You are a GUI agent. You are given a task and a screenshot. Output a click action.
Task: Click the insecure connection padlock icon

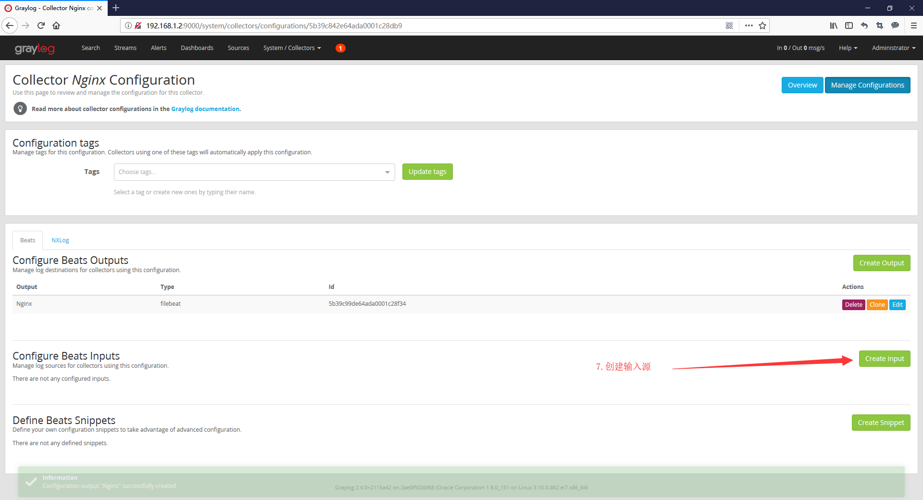click(138, 25)
